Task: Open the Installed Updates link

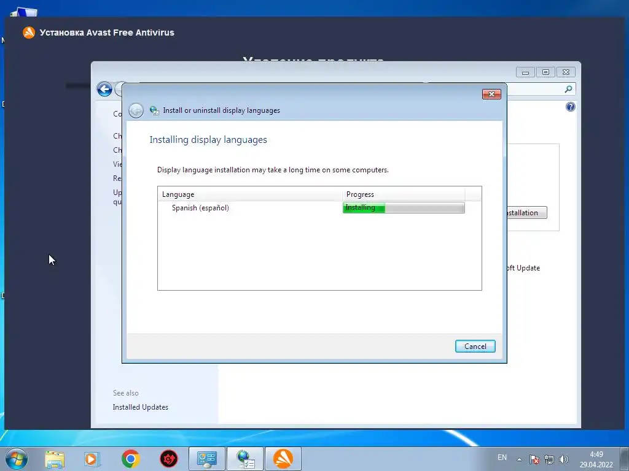Action: 141,407
